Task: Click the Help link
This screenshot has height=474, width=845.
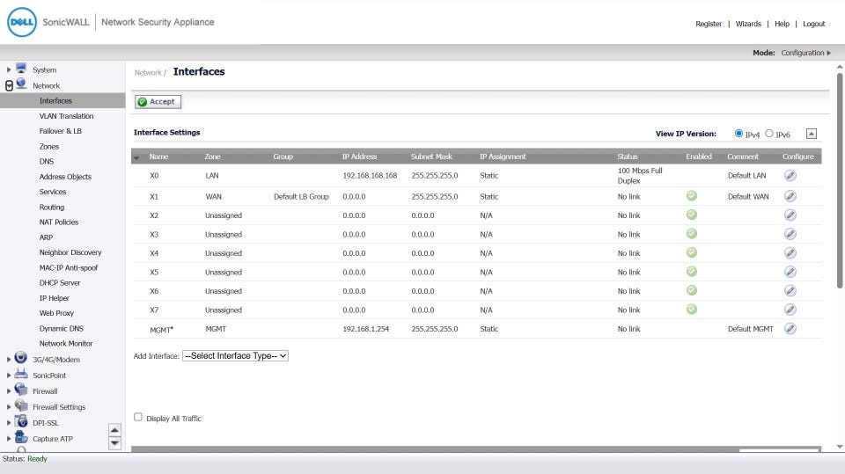Action: coord(782,24)
